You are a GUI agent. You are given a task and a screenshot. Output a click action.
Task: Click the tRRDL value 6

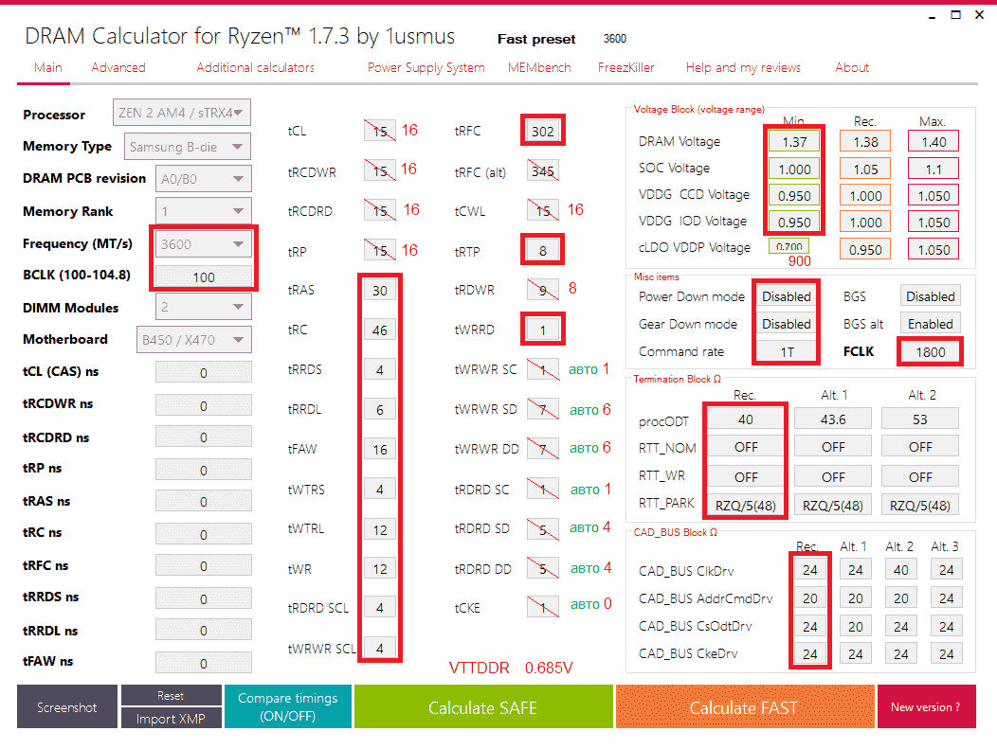tap(380, 410)
